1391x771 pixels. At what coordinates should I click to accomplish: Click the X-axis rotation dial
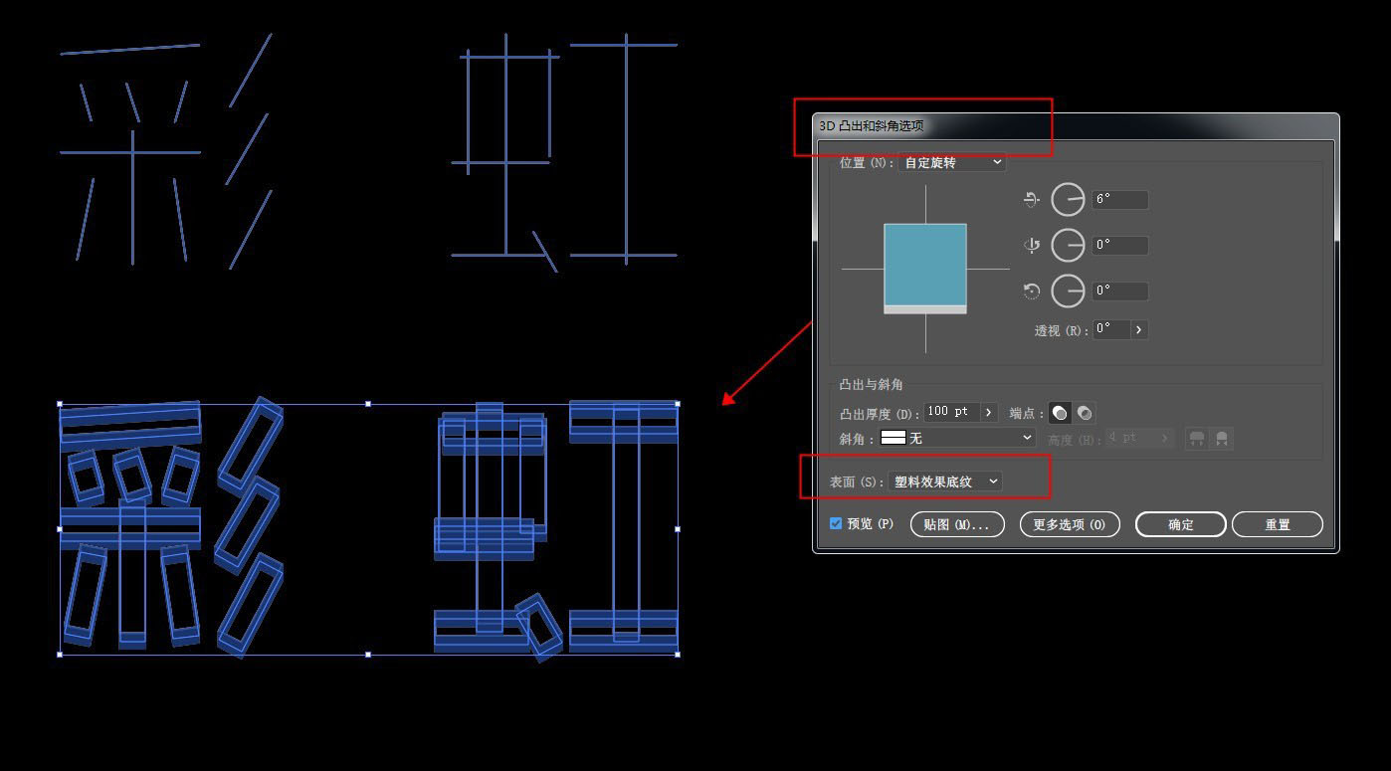pyautogui.click(x=1068, y=199)
